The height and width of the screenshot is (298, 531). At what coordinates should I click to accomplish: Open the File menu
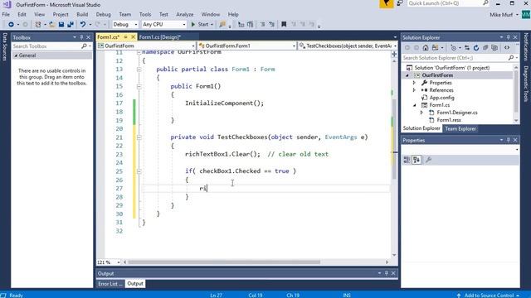[6, 14]
